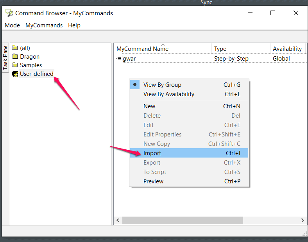Open the Task Pane side tab
This screenshot has width=308, height=242.
coord(5,57)
